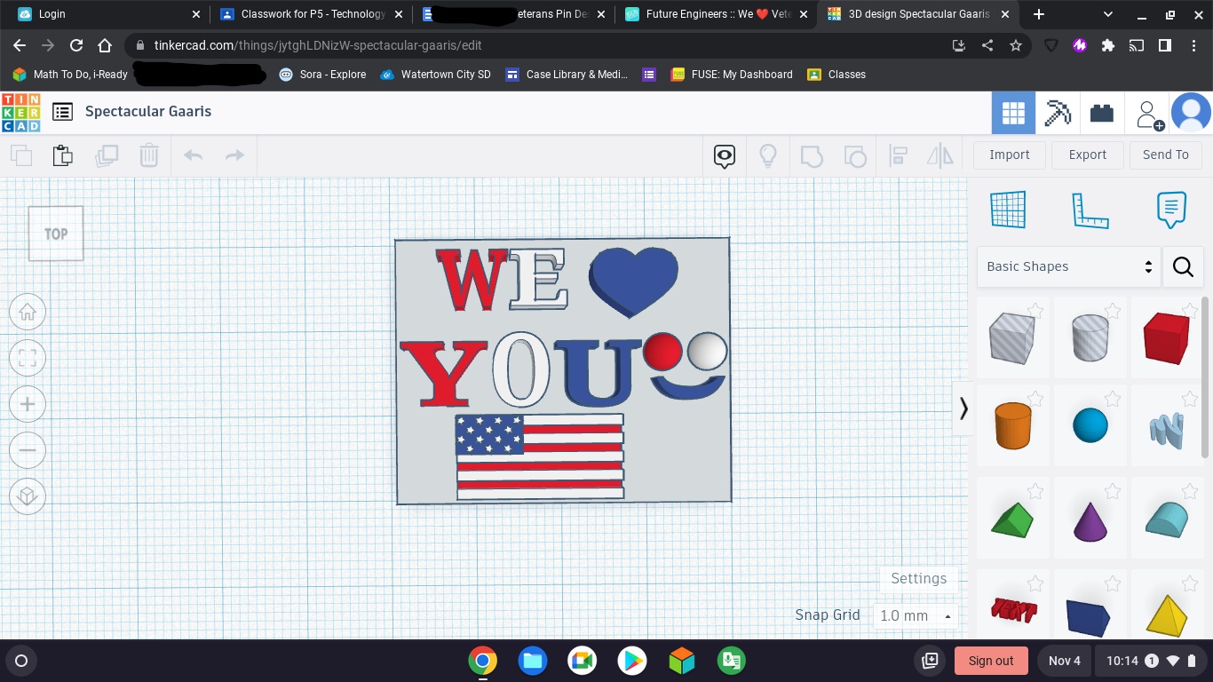The image size is (1213, 682).
Task: Click the Copy tool icon
Action: point(21,155)
